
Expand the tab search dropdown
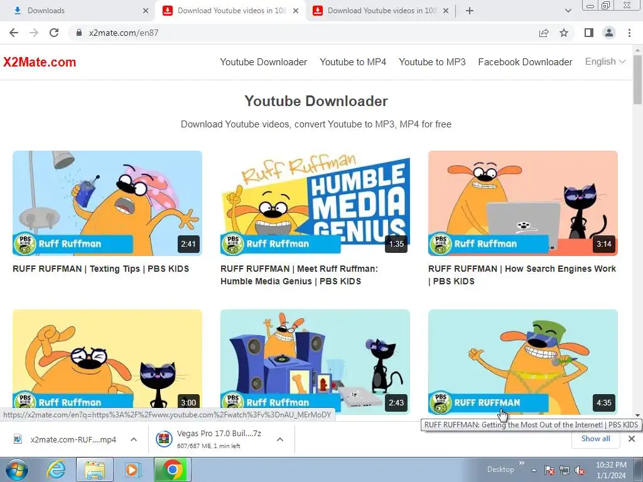pyautogui.click(x=568, y=11)
